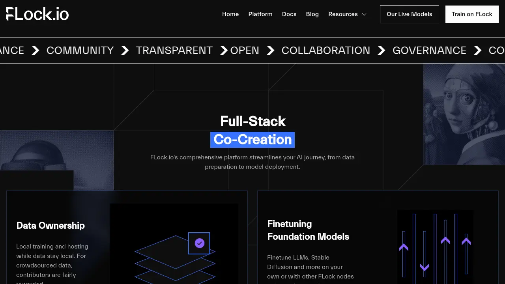505x284 pixels.
Task: Click the GOVERNANCE marquee text
Action: point(429,50)
